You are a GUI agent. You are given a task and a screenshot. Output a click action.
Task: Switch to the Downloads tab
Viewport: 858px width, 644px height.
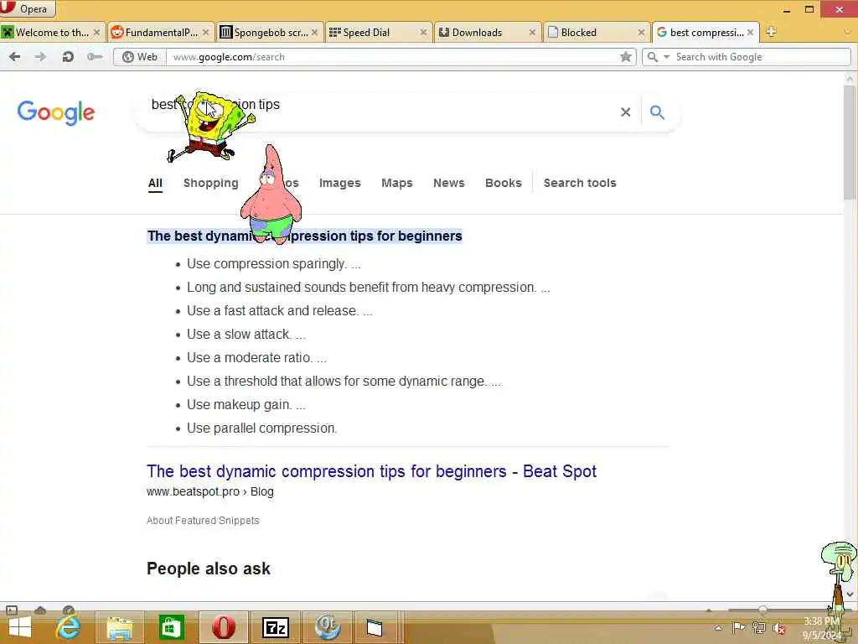click(487, 33)
